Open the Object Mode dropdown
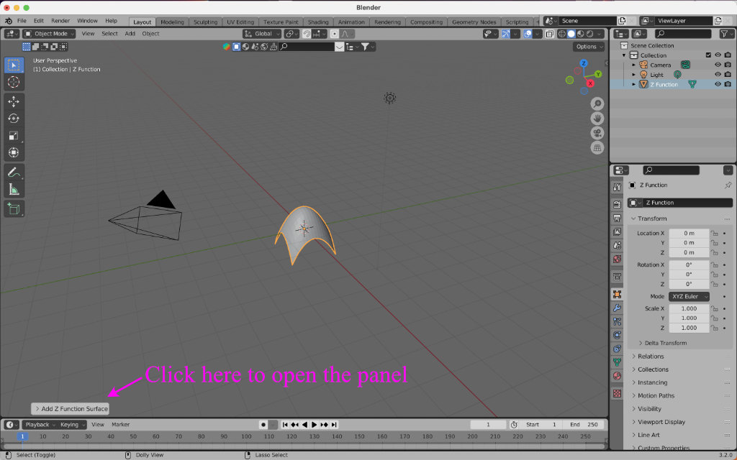 click(49, 34)
